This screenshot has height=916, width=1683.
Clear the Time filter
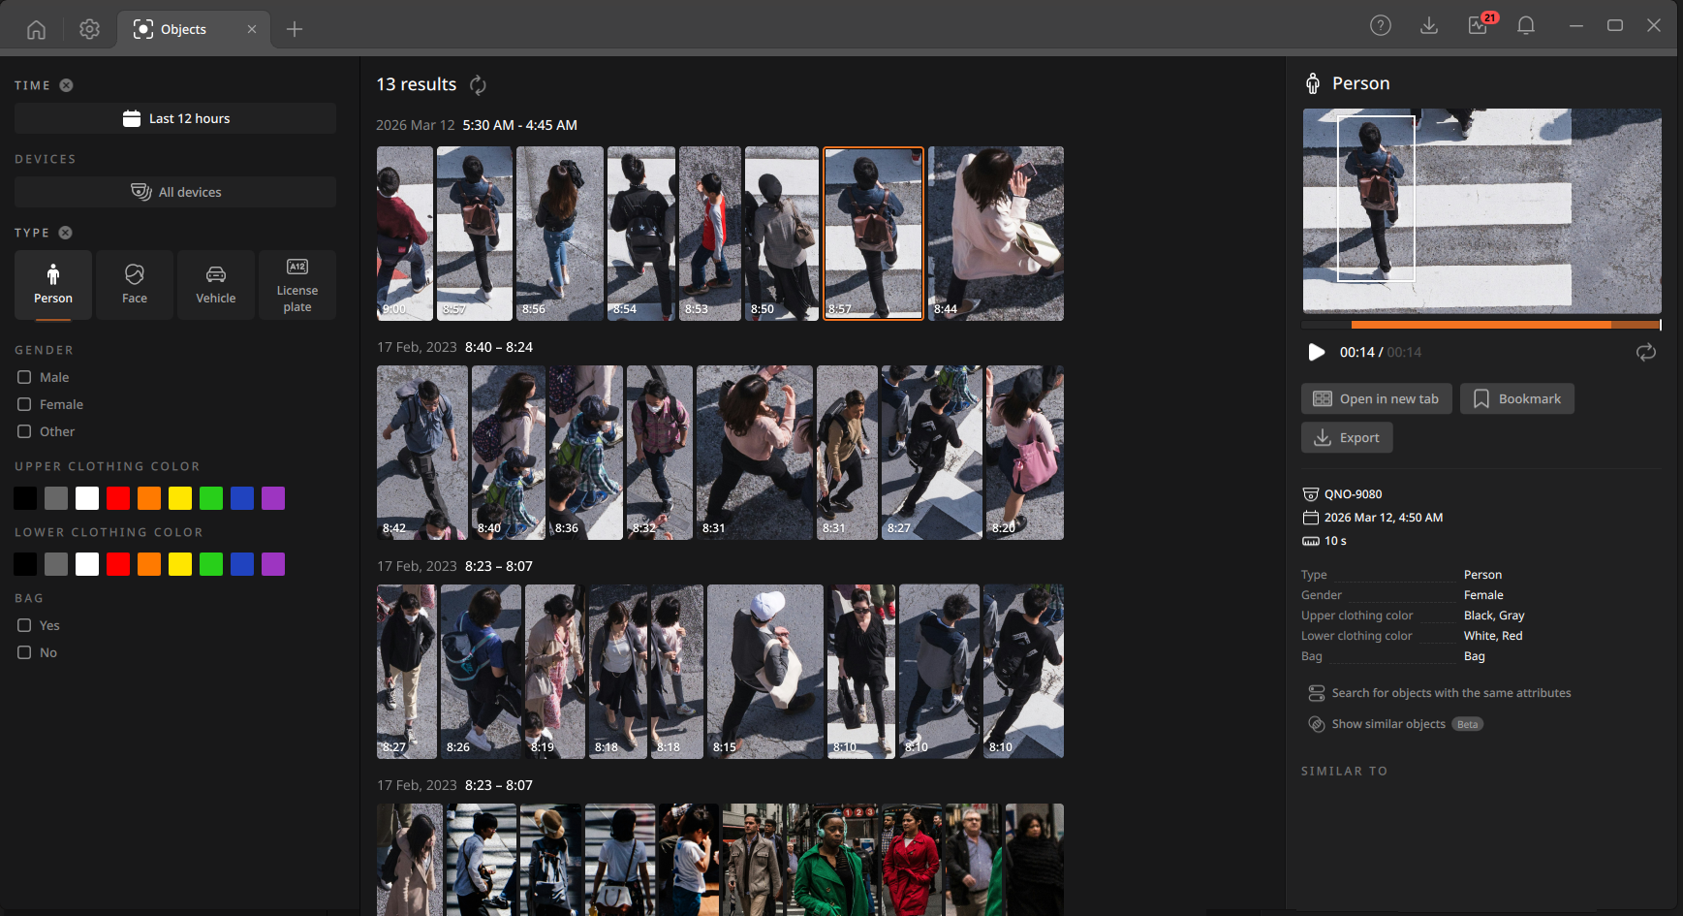(66, 85)
